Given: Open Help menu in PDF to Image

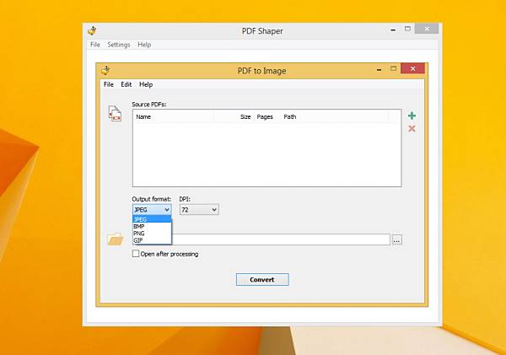Looking at the screenshot, I should point(146,84).
